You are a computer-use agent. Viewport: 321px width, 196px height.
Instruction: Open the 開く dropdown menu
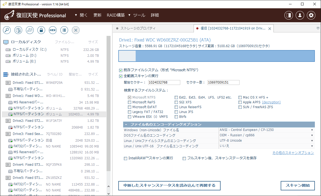[x=81, y=15]
